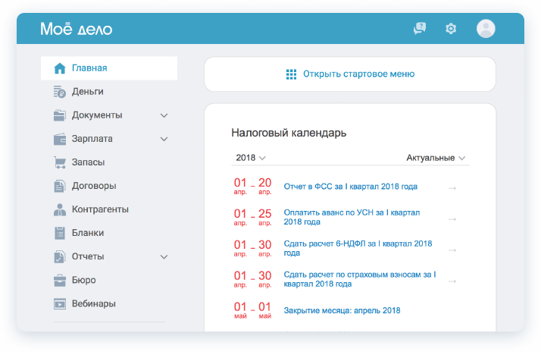Open settings gear in top bar
Viewport: 541px width, 352px height.
point(451,29)
